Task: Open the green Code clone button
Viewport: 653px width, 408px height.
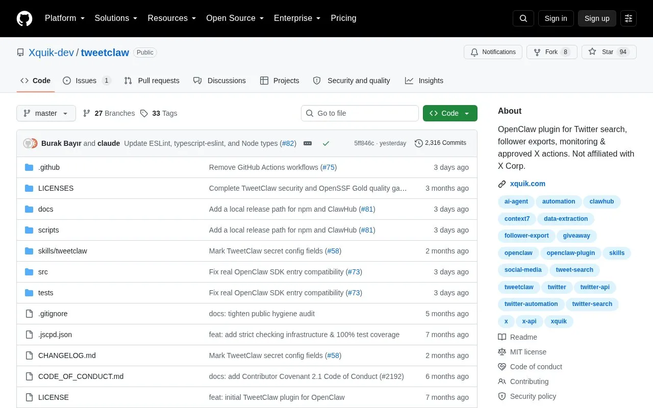Action: tap(450, 113)
